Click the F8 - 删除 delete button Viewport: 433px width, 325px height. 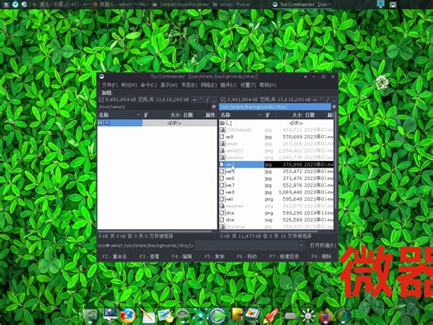tap(321, 257)
